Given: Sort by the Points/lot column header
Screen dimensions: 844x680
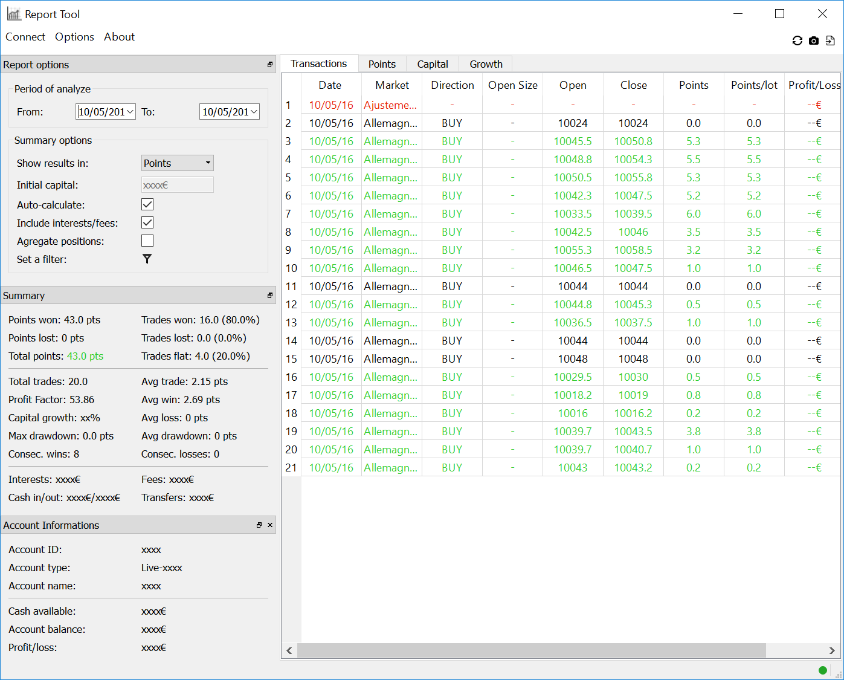Looking at the screenshot, I should 754,85.
